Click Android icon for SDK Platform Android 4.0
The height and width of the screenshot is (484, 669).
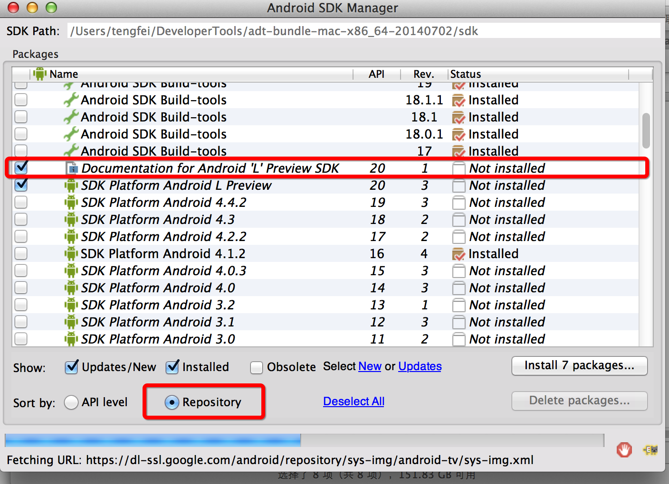tap(71, 288)
